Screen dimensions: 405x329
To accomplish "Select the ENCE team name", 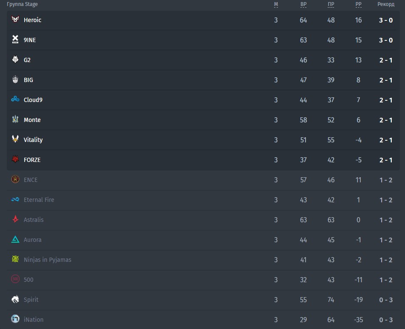I will [x=31, y=180].
